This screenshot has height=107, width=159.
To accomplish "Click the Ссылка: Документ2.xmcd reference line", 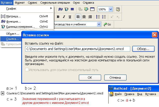I will point(55,93).
